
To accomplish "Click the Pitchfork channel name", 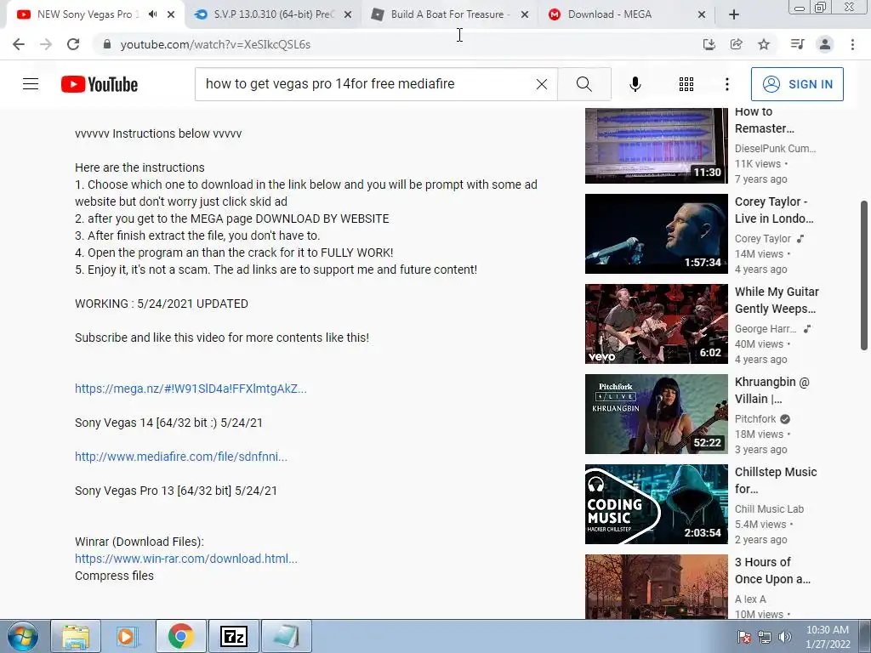I will click(x=755, y=418).
